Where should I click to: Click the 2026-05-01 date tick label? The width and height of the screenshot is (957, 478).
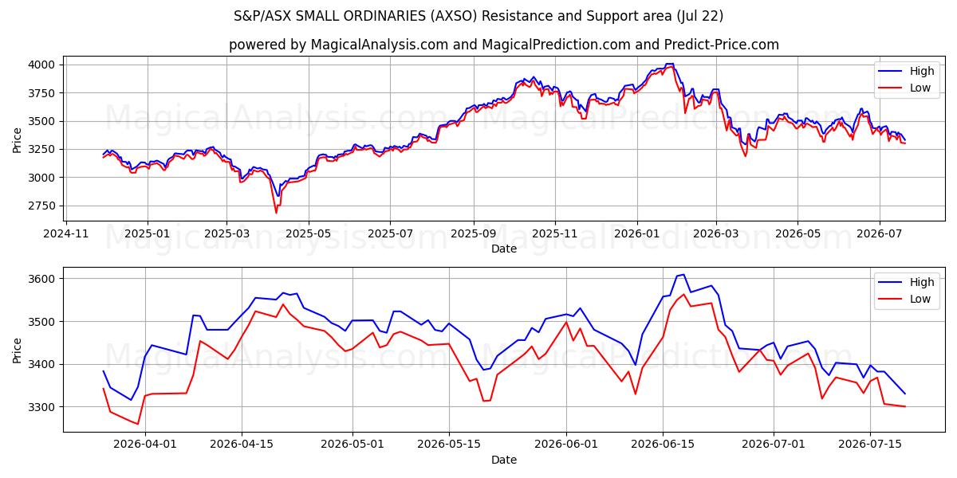click(352, 445)
